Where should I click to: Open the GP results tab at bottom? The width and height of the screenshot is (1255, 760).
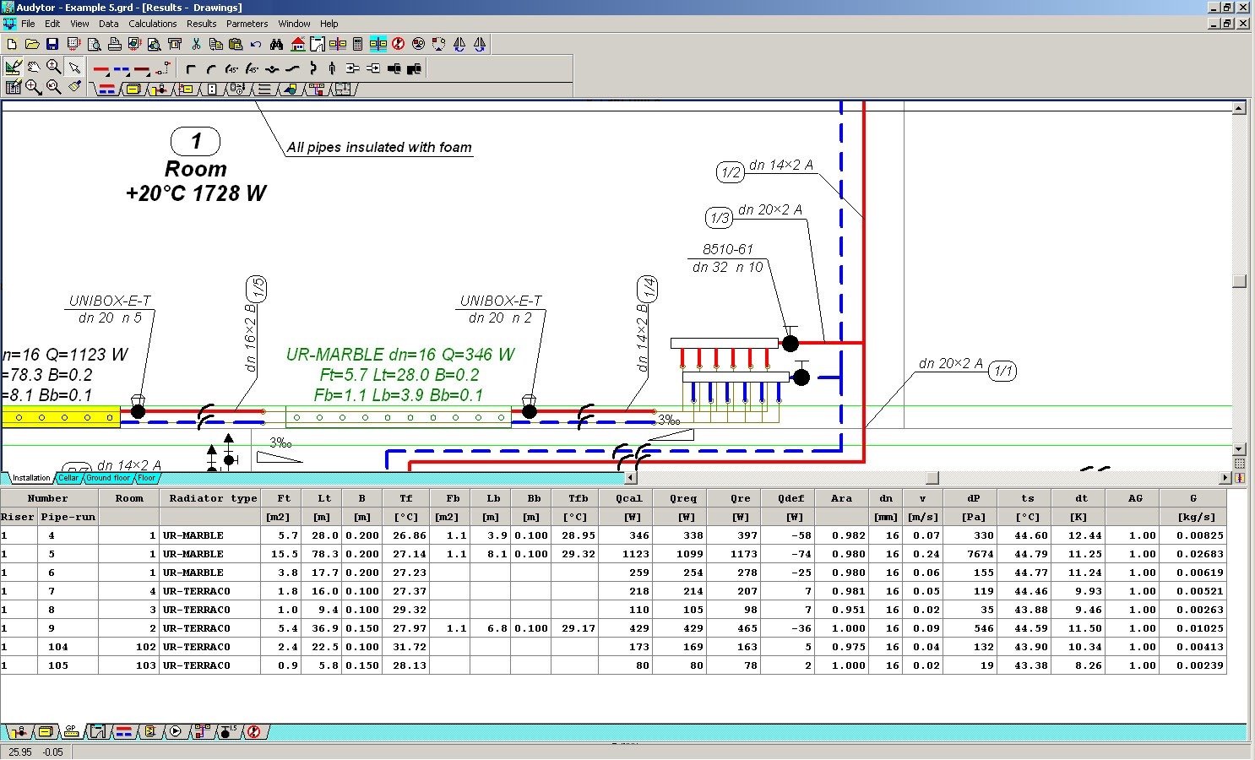point(71,731)
